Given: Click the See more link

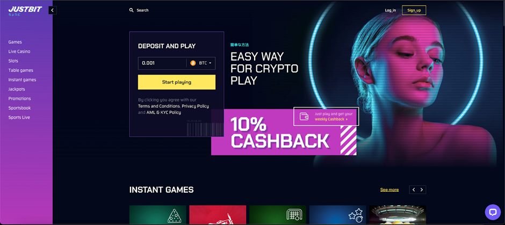Looking at the screenshot, I should [x=389, y=190].
